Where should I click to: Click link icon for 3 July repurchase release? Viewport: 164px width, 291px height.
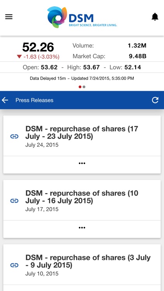(14, 265)
